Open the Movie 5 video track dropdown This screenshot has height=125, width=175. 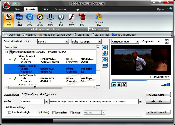pyautogui.click(x=67, y=41)
